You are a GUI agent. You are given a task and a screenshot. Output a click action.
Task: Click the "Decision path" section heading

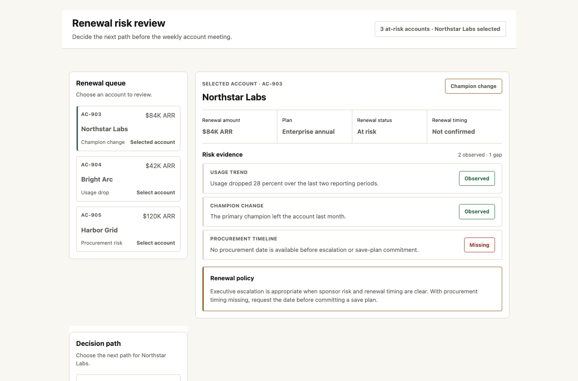tap(98, 343)
